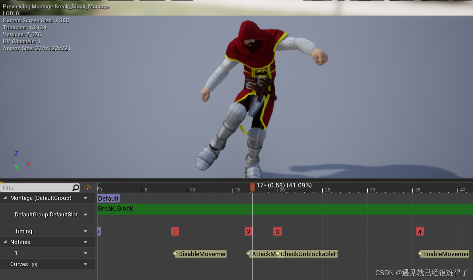Select timing marker numbered 1
This screenshot has width=473, height=280.
175,231
